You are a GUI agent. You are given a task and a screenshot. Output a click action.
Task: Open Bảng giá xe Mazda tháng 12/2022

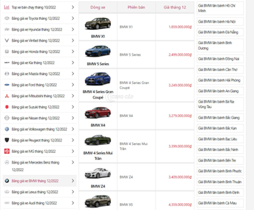pos(35,74)
